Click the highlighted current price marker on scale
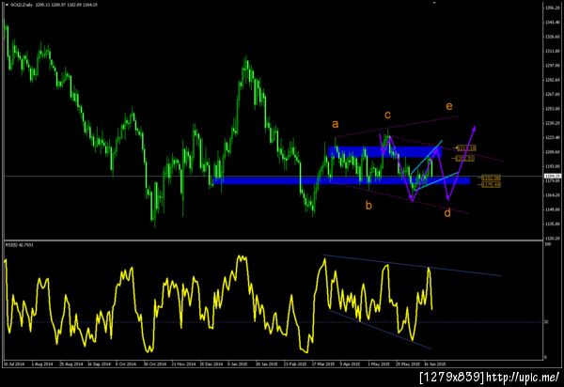Viewport: 564px width, 387px height. pyautogui.click(x=553, y=176)
